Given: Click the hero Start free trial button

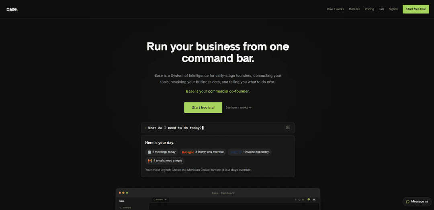Looking at the screenshot, I should coord(203,107).
